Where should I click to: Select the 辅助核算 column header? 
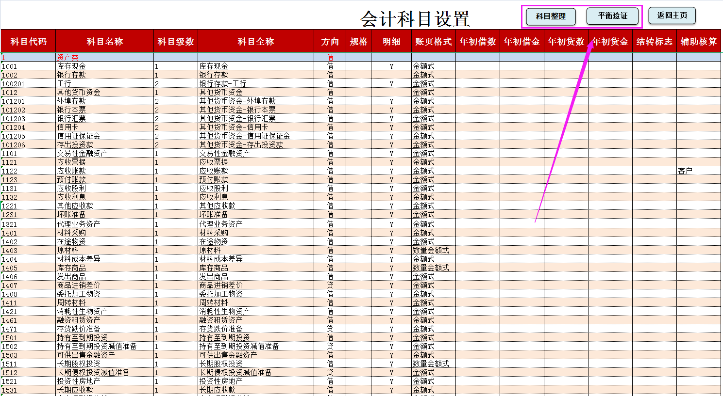699,42
